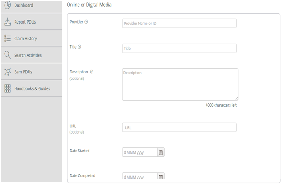Open the Date Completed calendar picker

point(161,176)
